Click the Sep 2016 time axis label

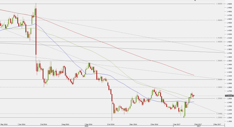[89, 124]
